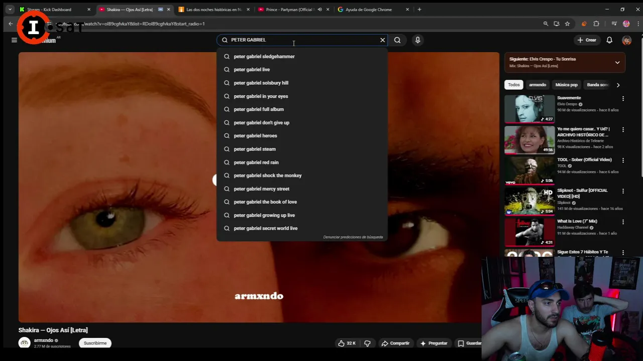Image resolution: width=643 pixels, height=361 pixels.
Task: Open options for Suavemente video
Action: click(x=623, y=99)
